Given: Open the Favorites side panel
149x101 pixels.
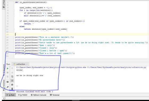Looking at the screenshot, I should click(4, 84).
